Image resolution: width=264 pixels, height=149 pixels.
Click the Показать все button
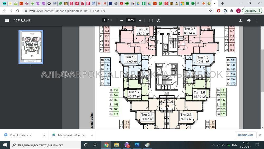(246, 135)
